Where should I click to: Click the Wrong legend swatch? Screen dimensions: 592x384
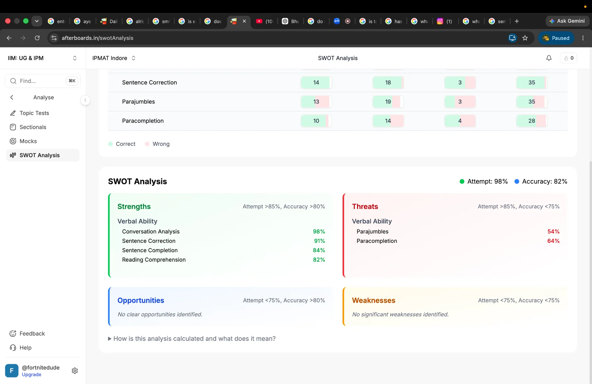[x=147, y=144]
